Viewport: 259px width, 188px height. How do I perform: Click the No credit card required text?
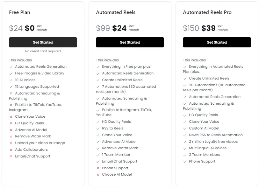pyautogui.click(x=43, y=51)
